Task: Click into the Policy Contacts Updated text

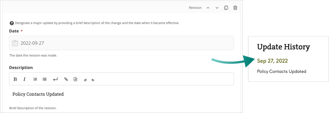Action: click(38, 94)
